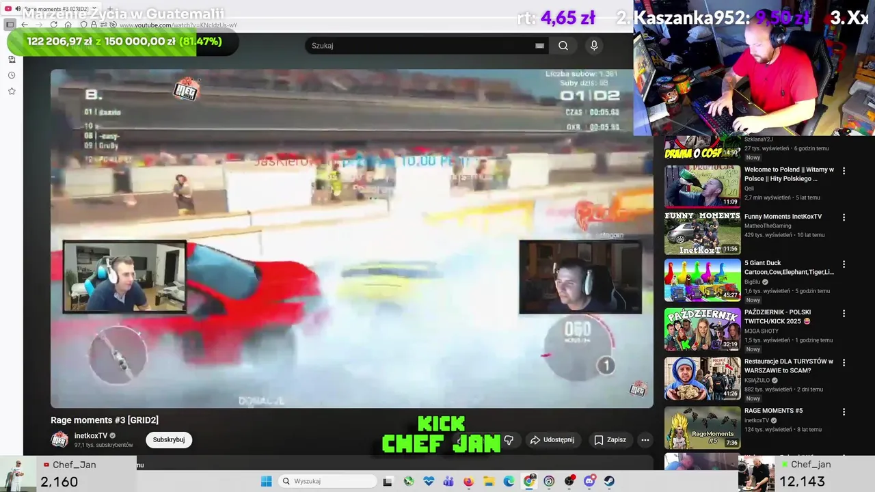Expand the tab list dropdown arrow
The height and width of the screenshot is (492, 875).
(94, 8)
